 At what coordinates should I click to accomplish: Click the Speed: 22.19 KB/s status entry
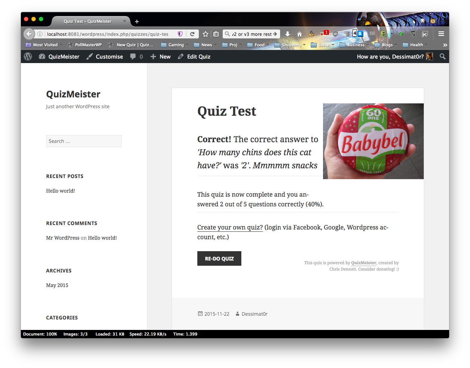coord(148,334)
